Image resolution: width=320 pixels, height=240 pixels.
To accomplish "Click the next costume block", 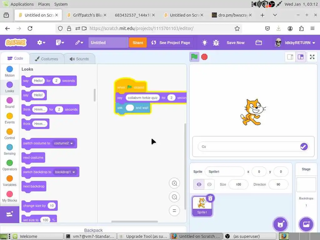I will [33, 158].
